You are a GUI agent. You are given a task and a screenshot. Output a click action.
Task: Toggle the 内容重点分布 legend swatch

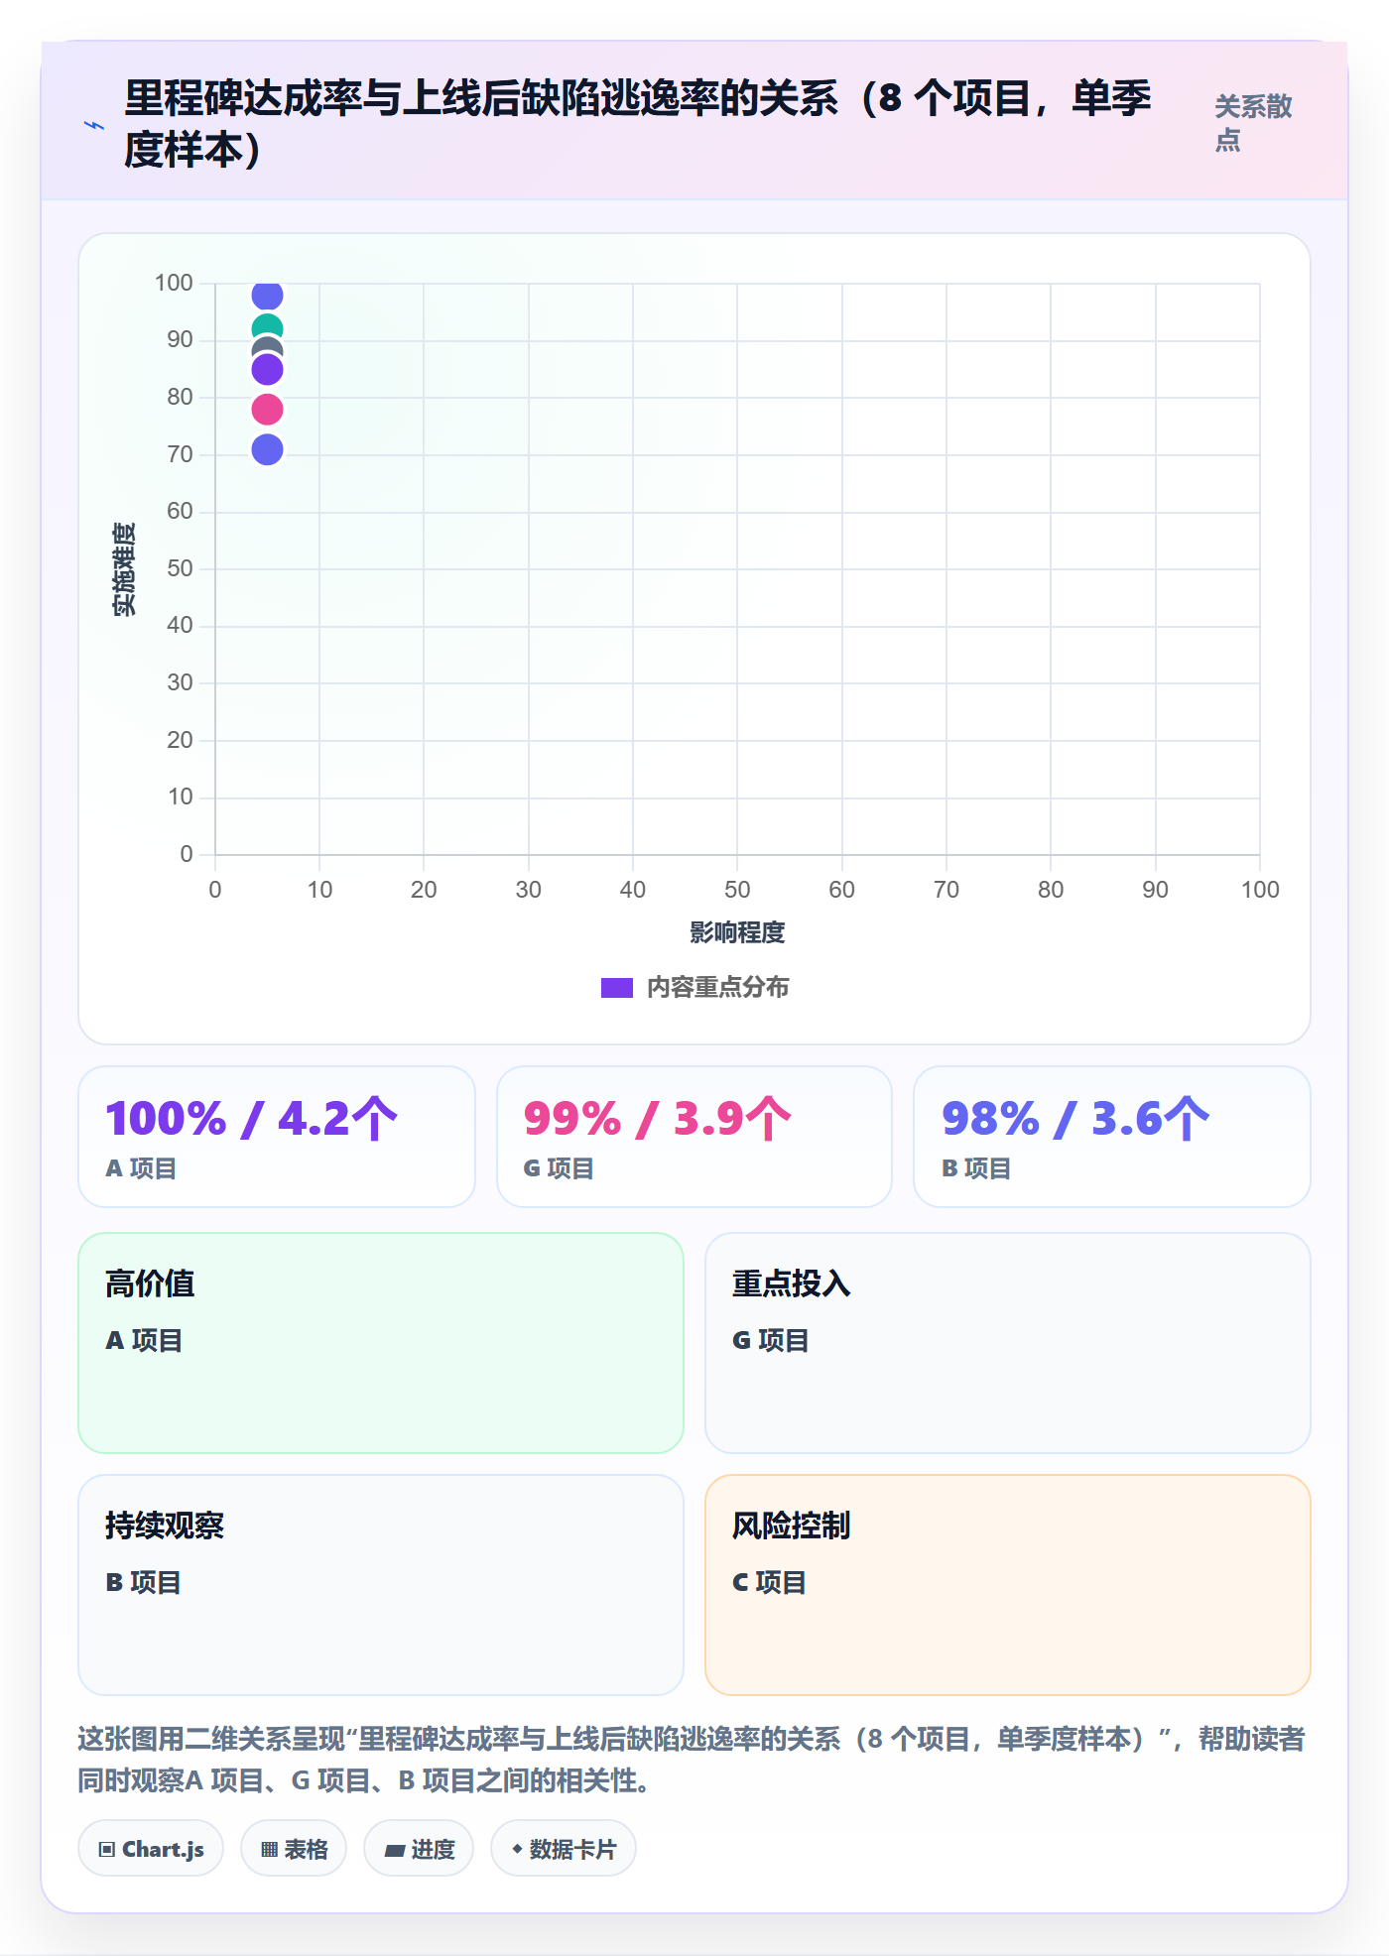616,988
